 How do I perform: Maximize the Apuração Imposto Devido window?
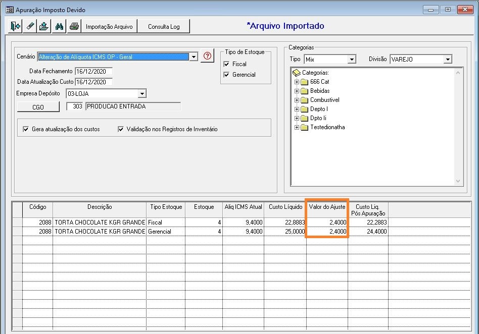(448, 10)
